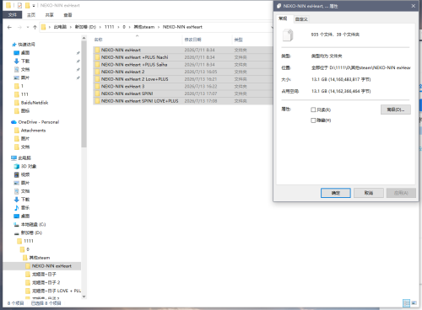Confirm the properties dialog with 确定
Viewport: 422px width, 310px height.
pos(336,193)
